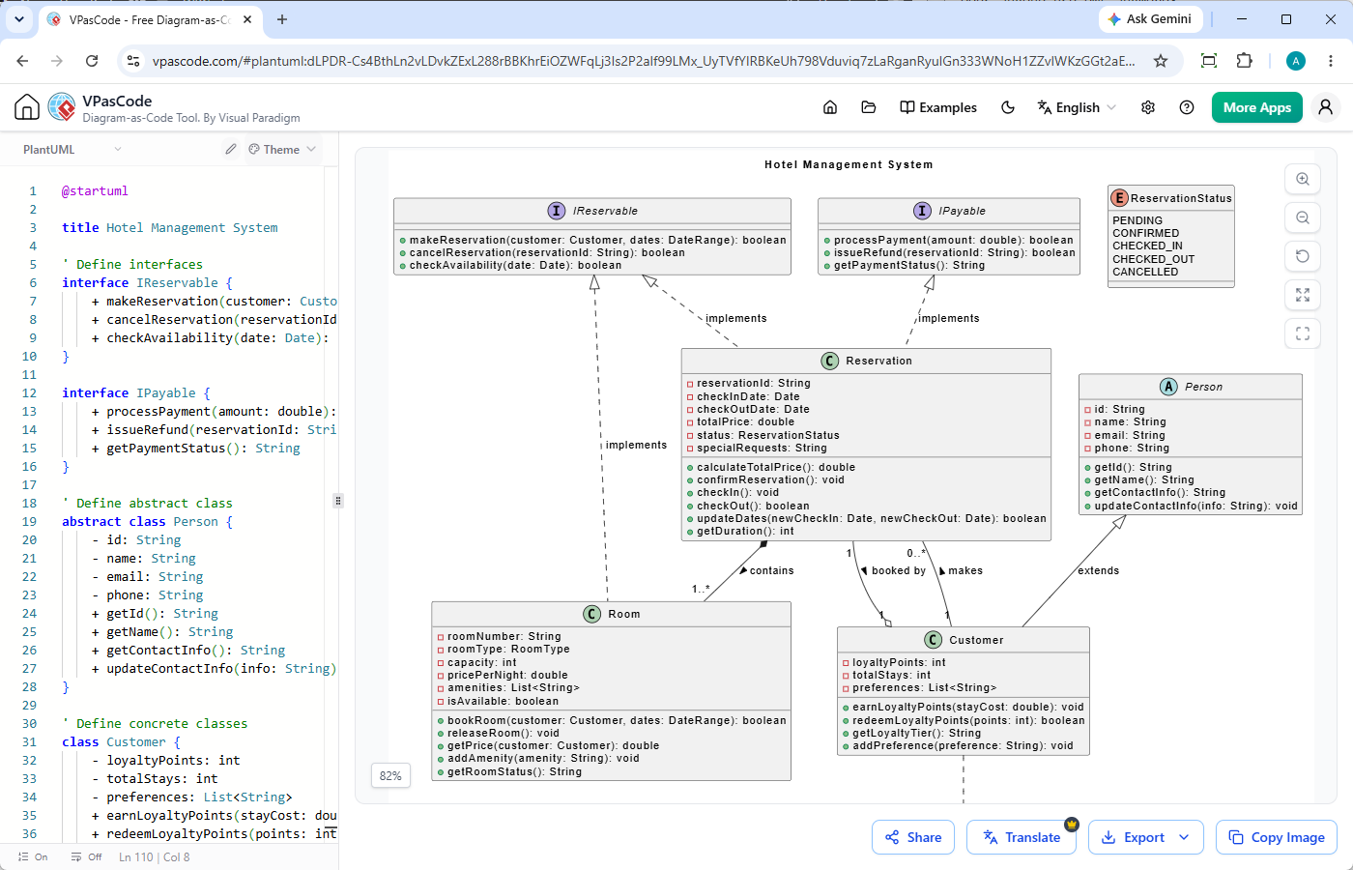
Task: Click the Share button
Action: [913, 837]
